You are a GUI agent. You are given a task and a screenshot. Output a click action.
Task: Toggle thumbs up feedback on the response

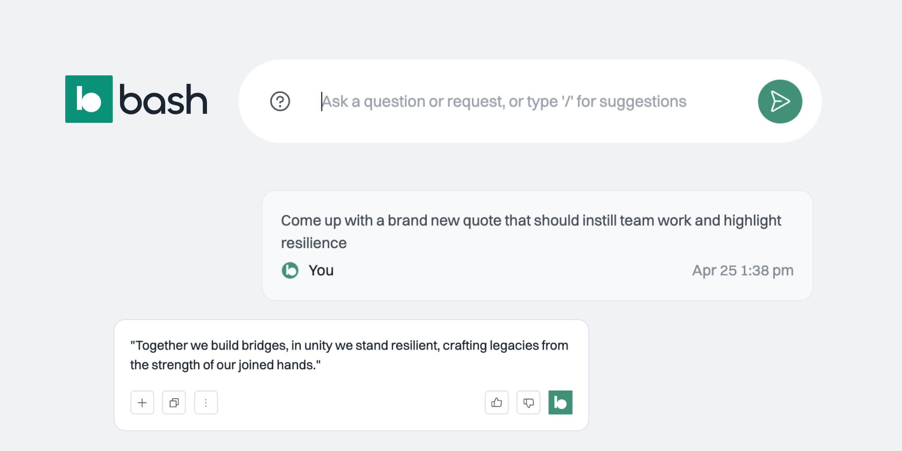[x=497, y=402]
